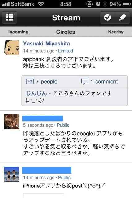Switch to the Nearby tab

(x=116, y=32)
